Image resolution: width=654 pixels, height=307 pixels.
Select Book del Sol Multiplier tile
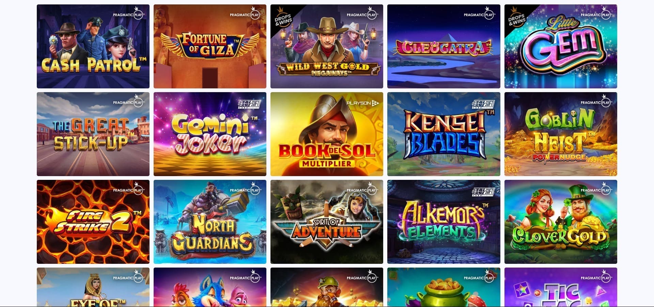pos(327,134)
